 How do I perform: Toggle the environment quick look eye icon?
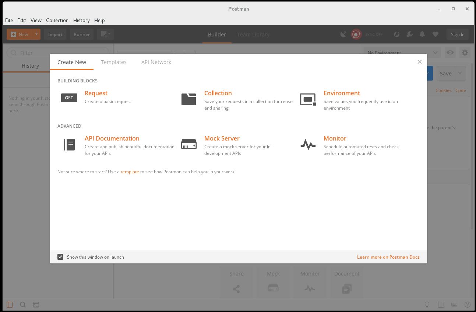tap(450, 53)
